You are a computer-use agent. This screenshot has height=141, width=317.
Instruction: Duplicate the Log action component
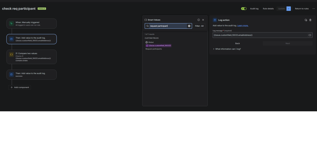306,20
